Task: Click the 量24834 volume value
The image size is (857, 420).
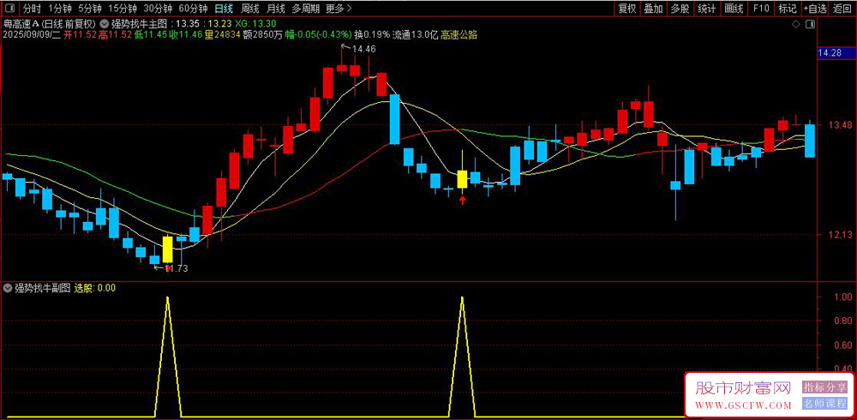Action: 221,34
